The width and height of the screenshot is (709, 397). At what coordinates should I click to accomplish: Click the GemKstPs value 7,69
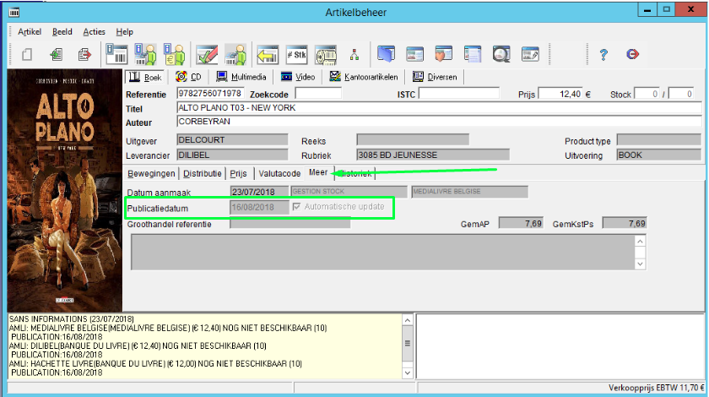click(625, 223)
